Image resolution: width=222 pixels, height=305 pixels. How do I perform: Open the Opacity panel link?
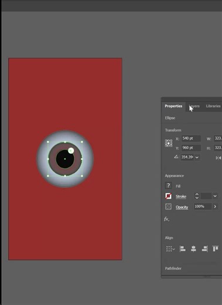(x=182, y=207)
